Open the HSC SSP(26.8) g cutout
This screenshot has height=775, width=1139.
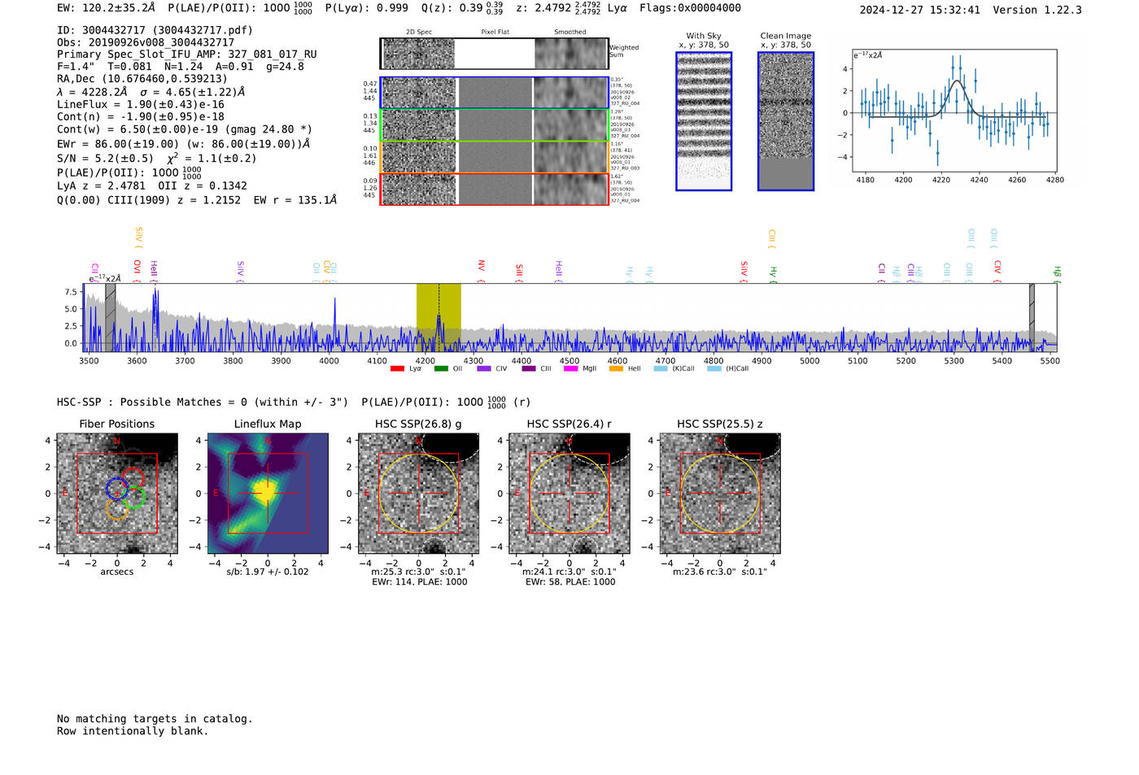click(x=419, y=494)
